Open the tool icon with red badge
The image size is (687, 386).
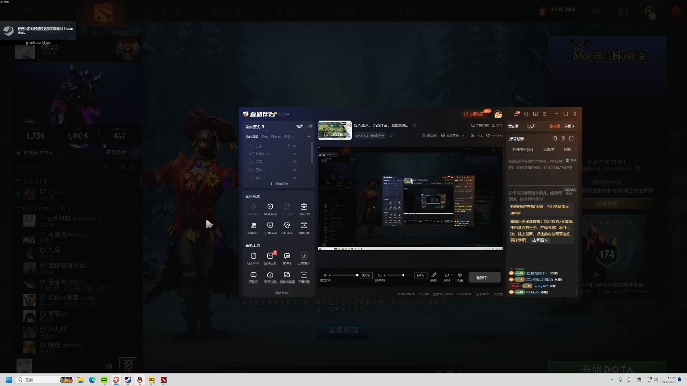click(x=271, y=256)
